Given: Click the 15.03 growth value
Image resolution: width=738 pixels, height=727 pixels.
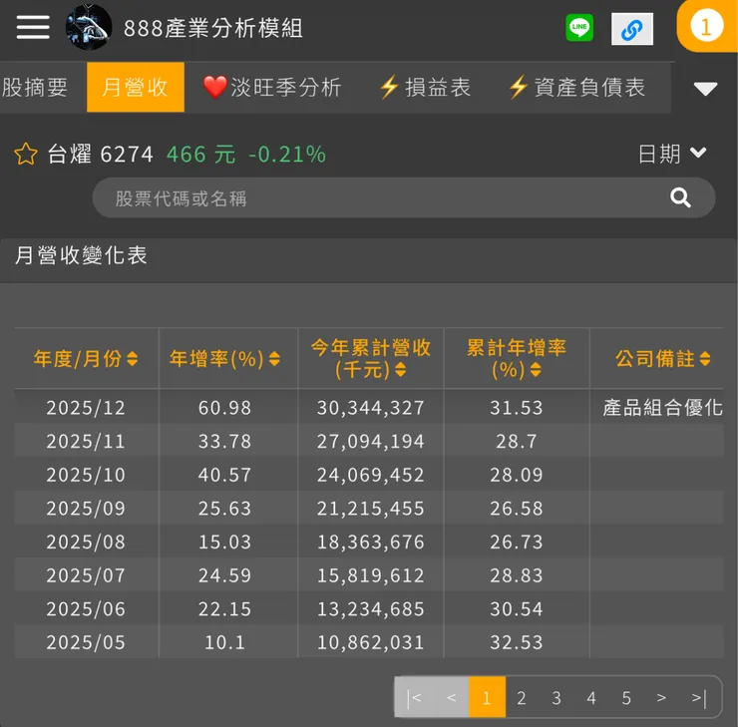Looking at the screenshot, I should (225, 543).
